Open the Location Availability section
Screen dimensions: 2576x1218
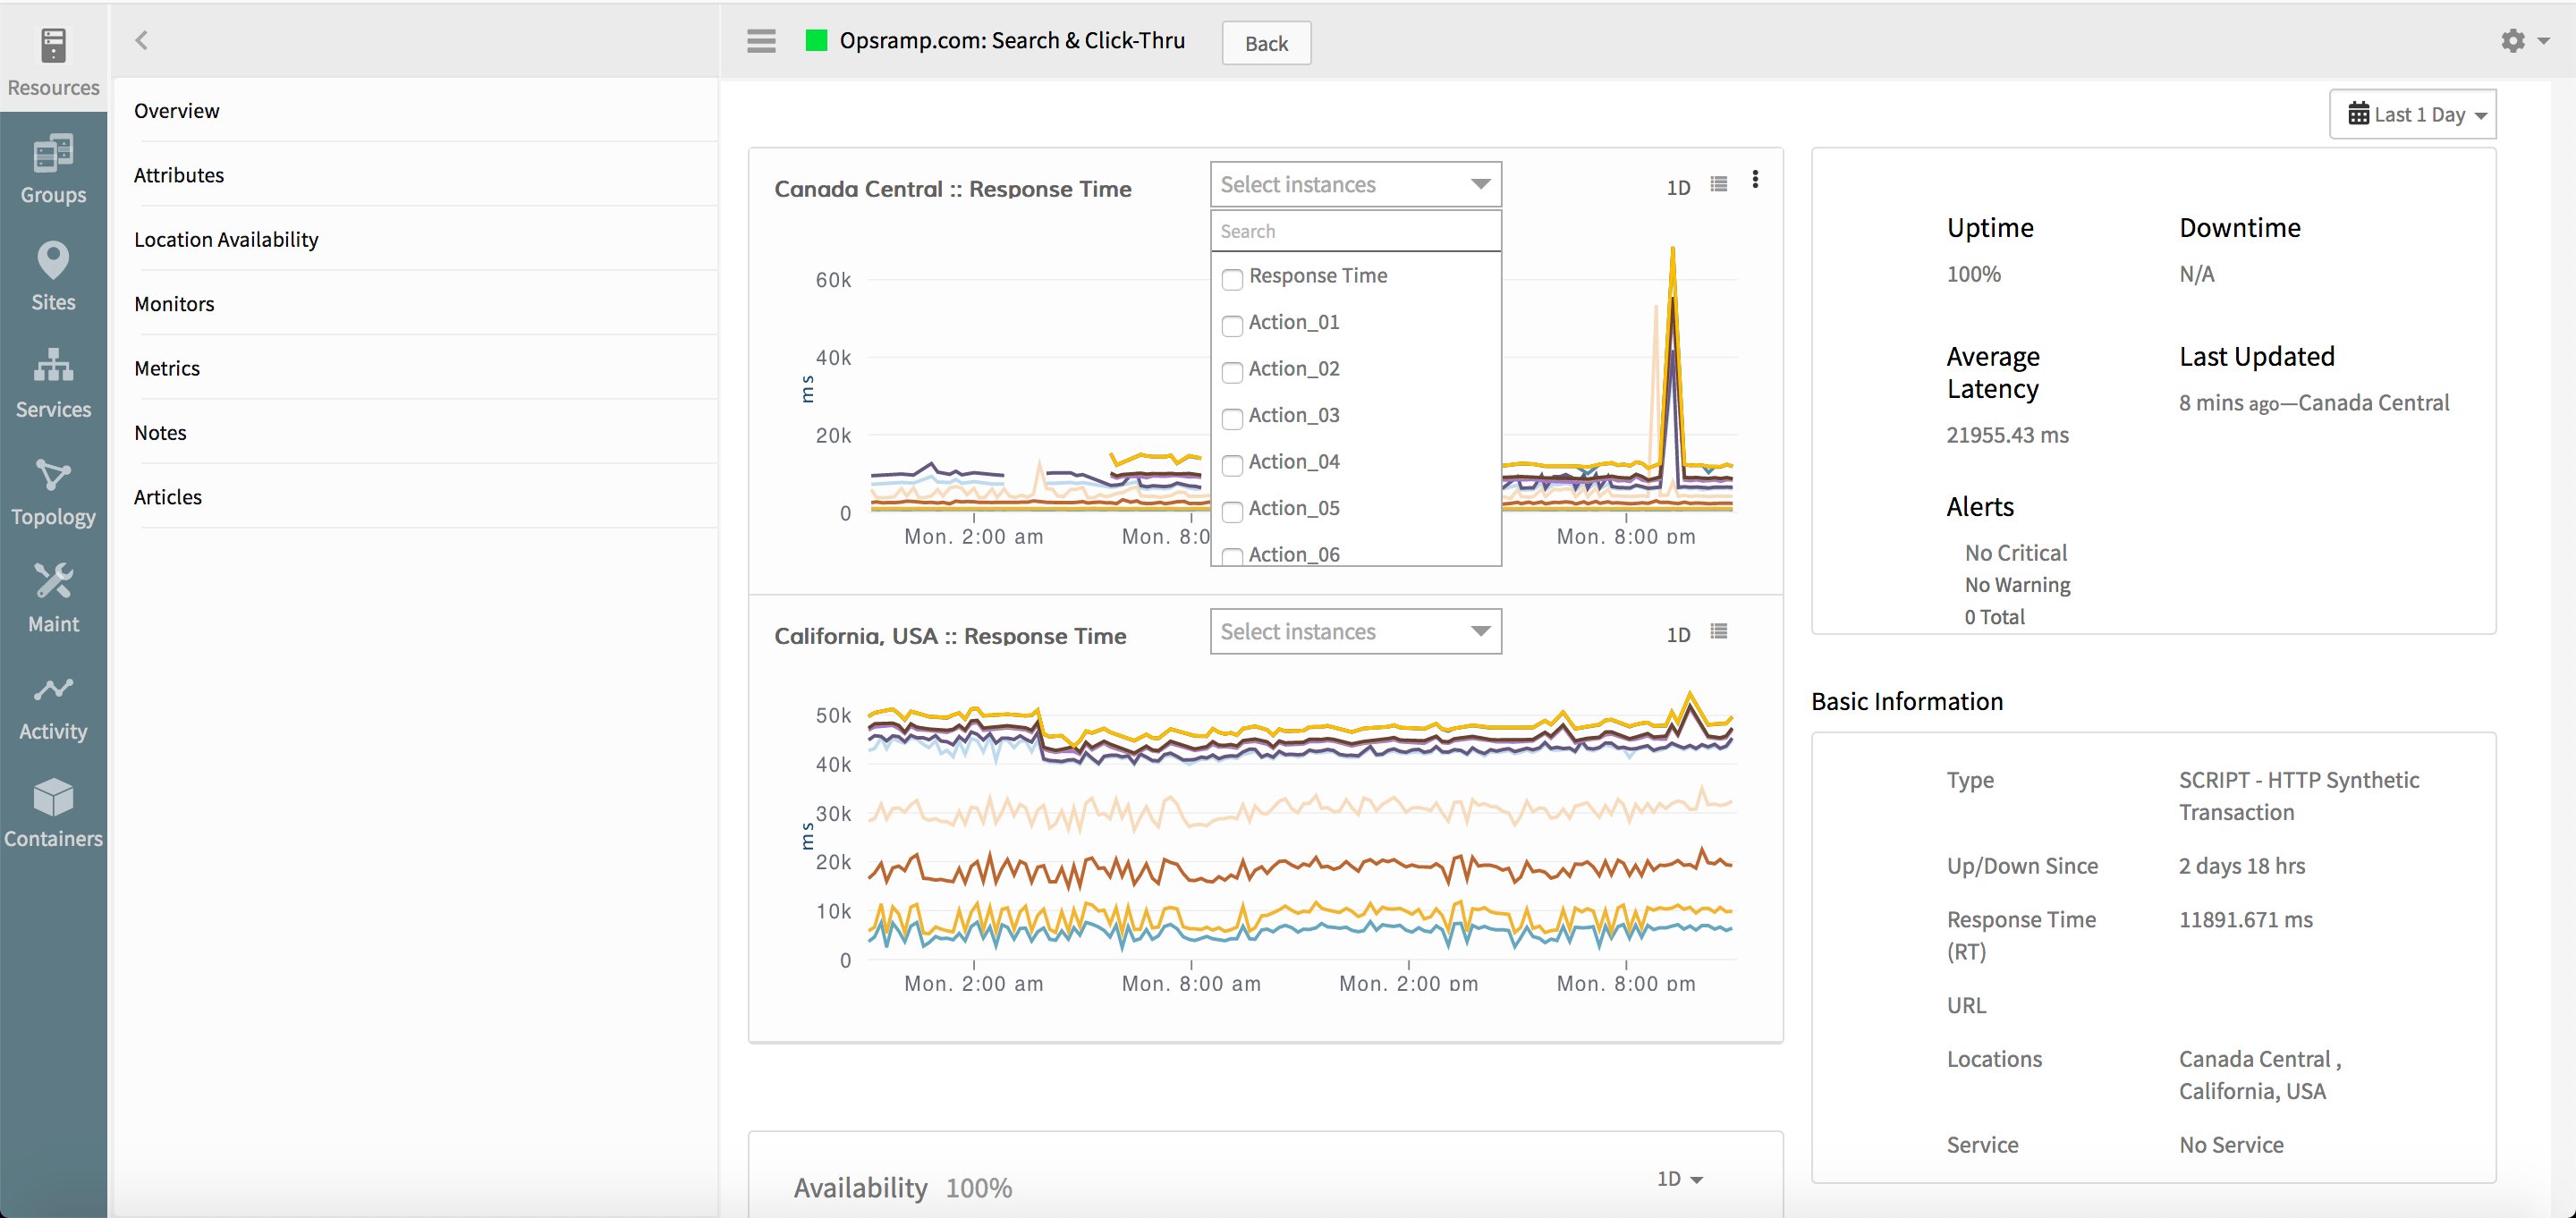click(226, 239)
